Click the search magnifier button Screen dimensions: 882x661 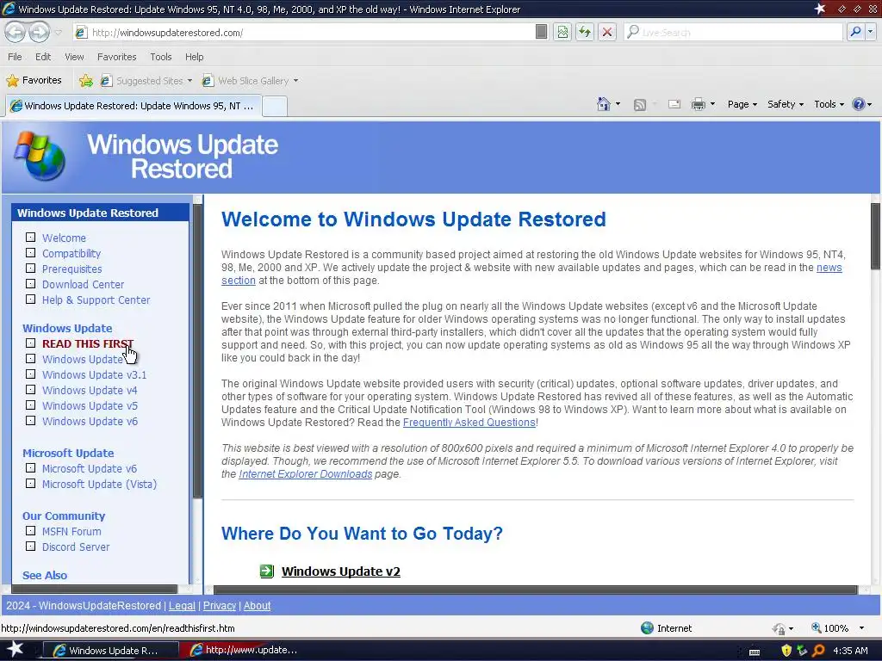tap(855, 32)
